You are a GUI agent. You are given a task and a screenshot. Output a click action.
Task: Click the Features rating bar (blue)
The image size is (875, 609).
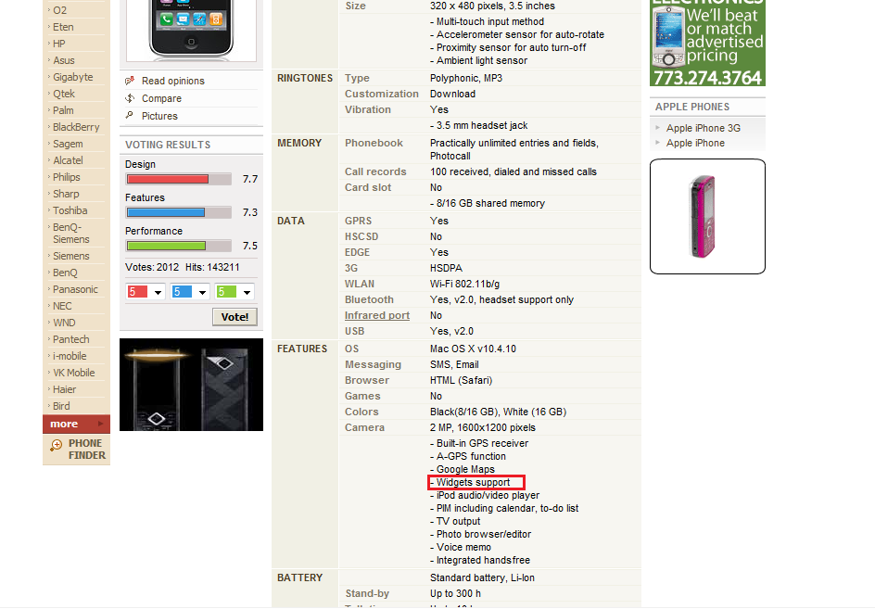tap(179, 212)
